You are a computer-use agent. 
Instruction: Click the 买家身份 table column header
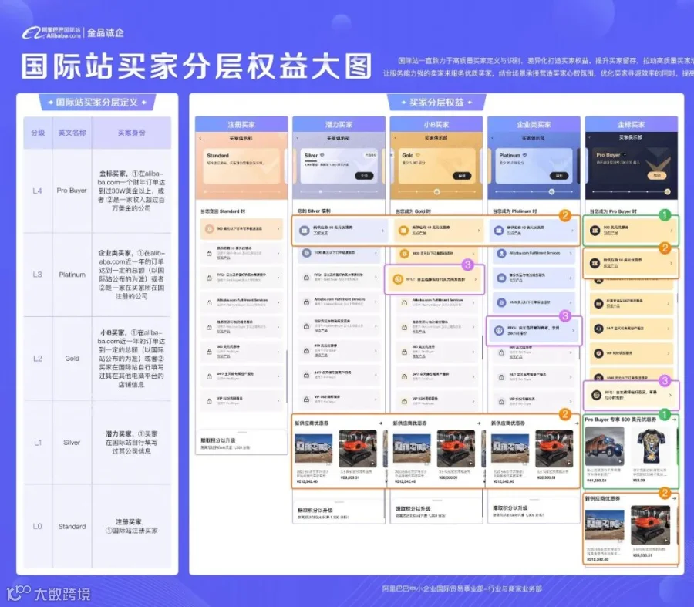(131, 133)
